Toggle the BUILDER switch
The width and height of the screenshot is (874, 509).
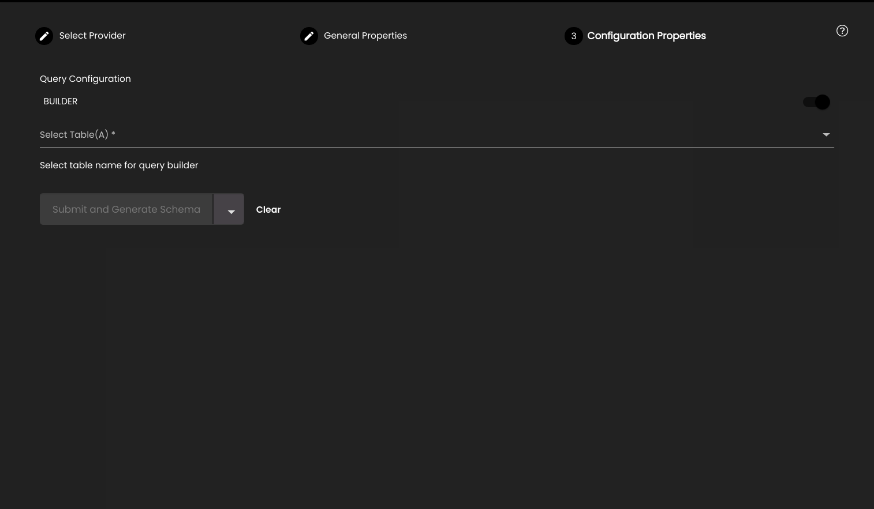point(816,102)
